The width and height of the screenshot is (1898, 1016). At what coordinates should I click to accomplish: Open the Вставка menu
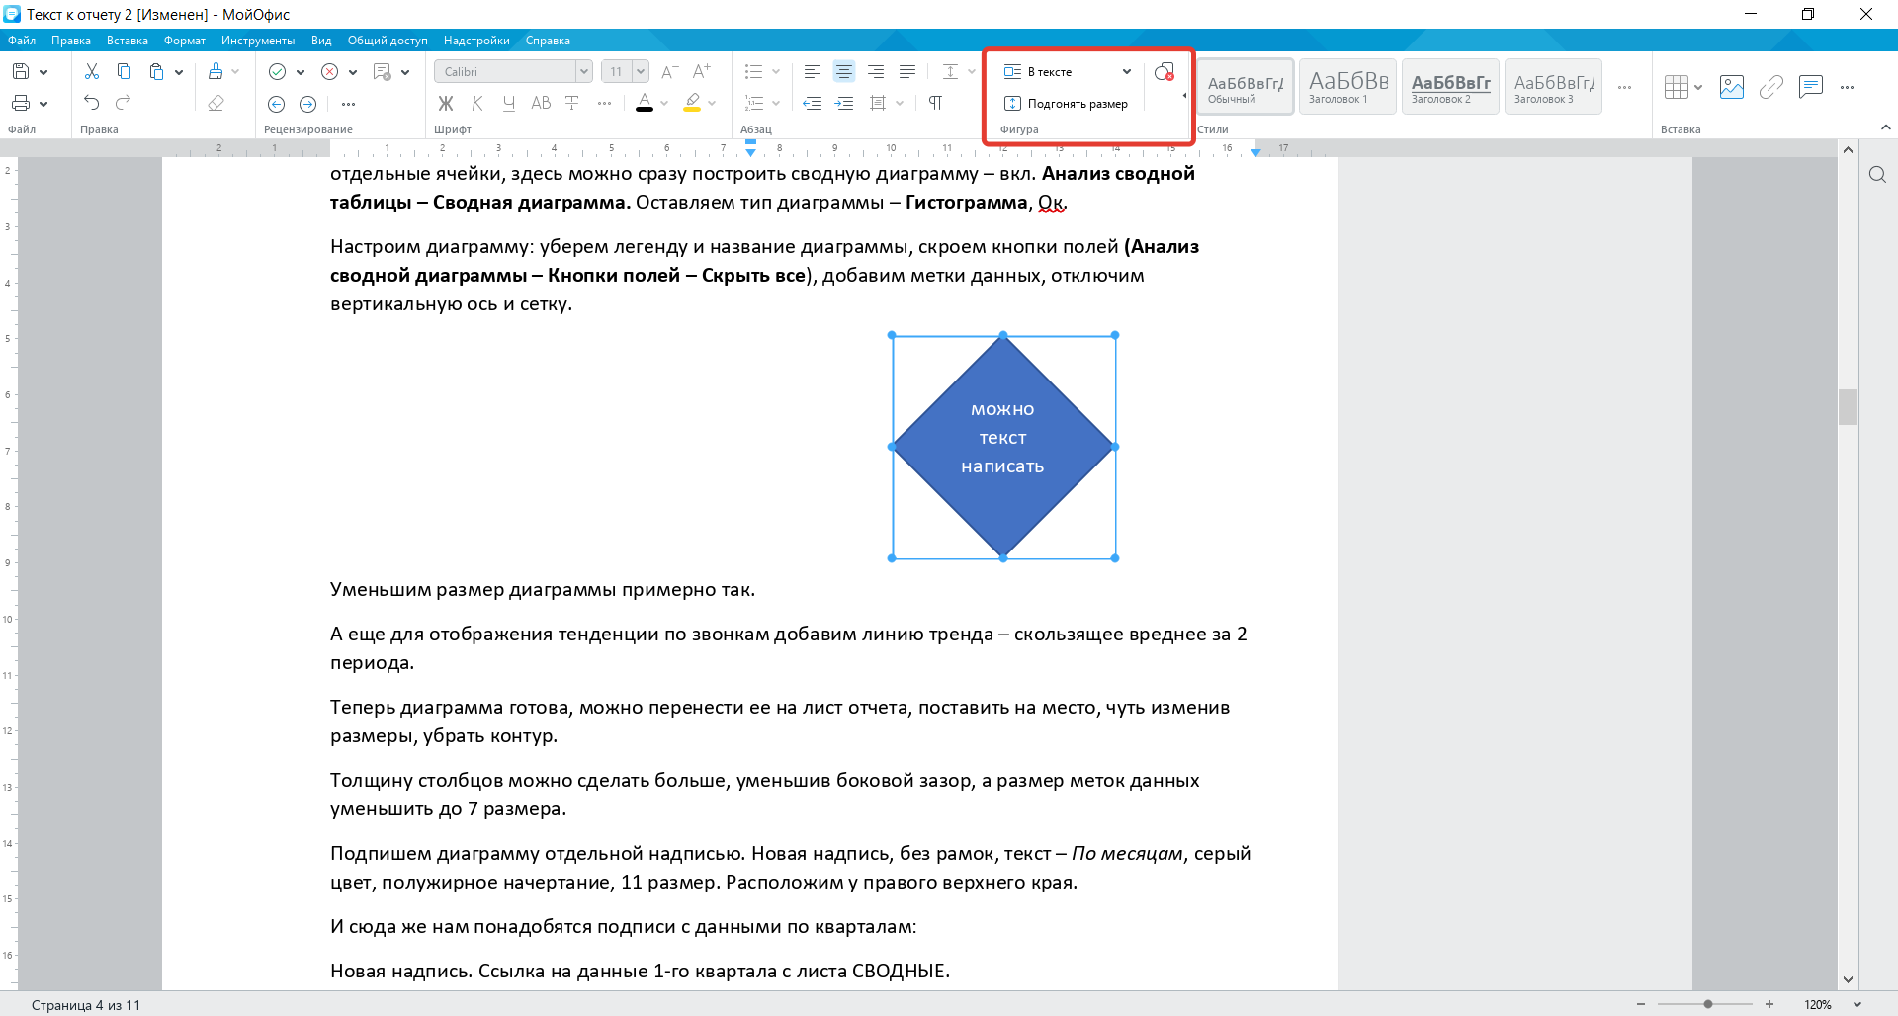(x=128, y=41)
